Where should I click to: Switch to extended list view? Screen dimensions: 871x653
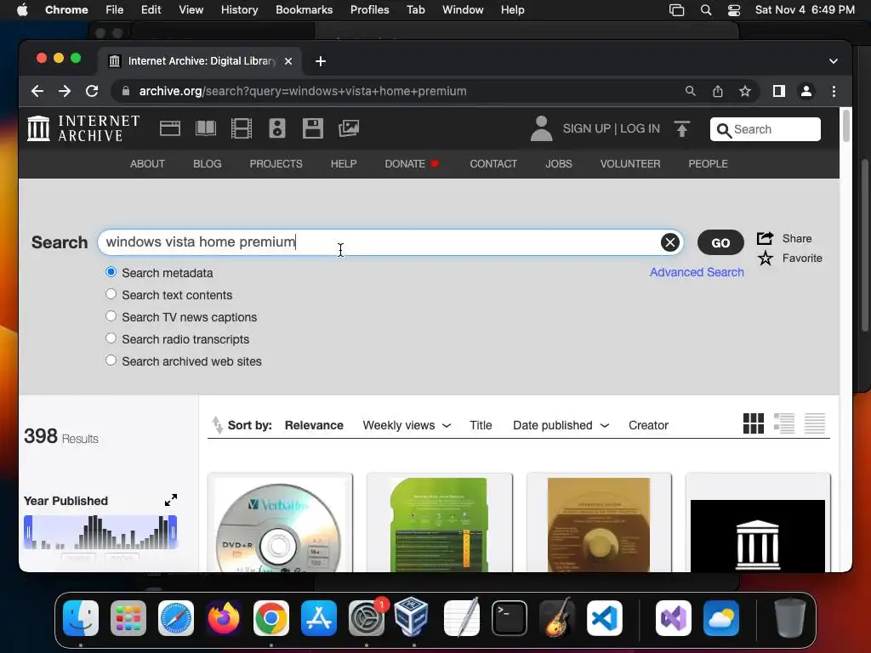point(783,423)
